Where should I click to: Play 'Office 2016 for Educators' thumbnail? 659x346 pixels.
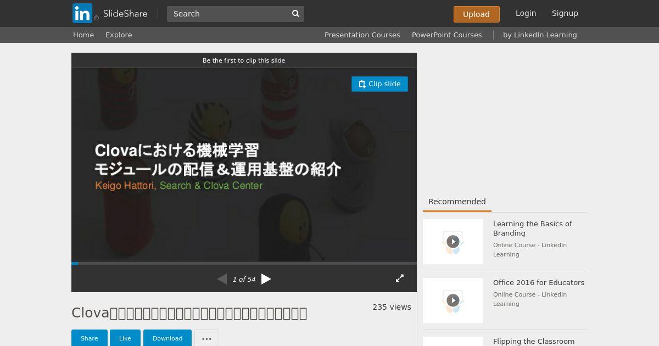coord(453,300)
